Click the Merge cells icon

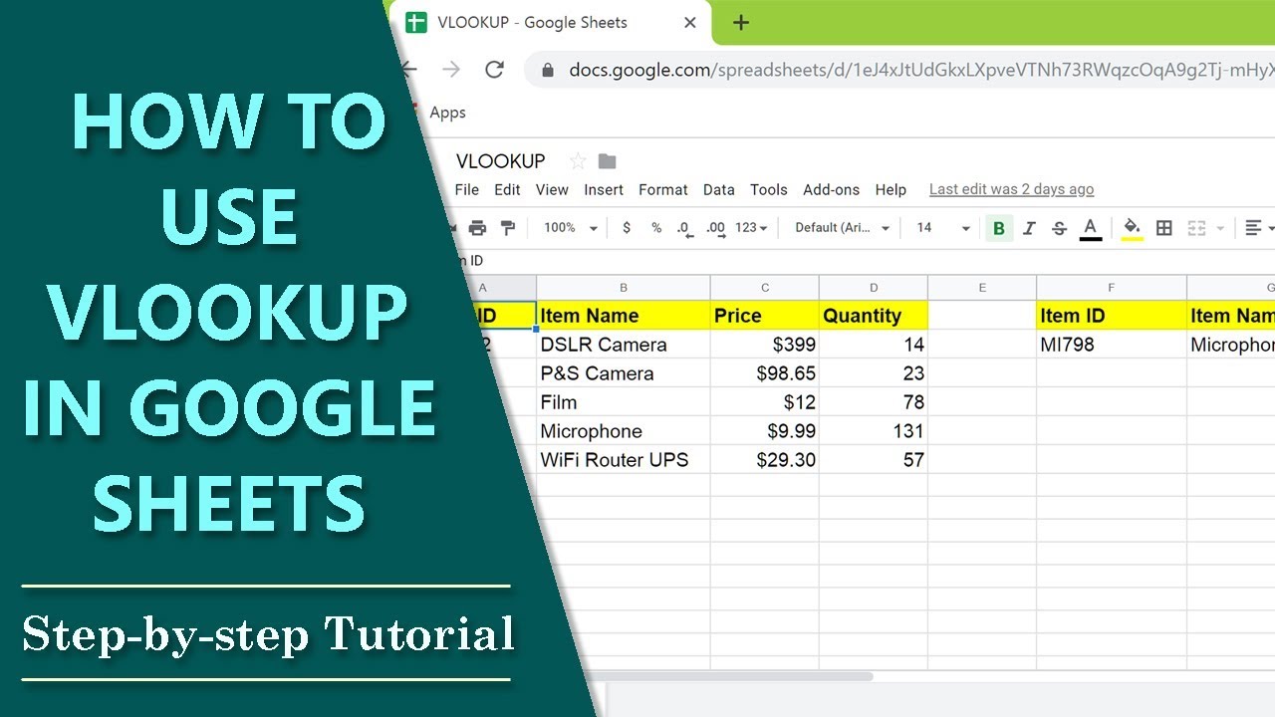(x=1196, y=228)
